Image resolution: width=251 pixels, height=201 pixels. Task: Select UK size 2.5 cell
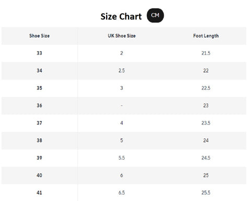[122, 71]
